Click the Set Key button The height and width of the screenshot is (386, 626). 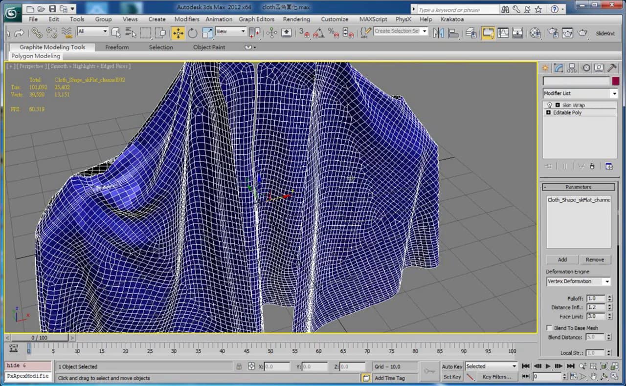(x=452, y=377)
